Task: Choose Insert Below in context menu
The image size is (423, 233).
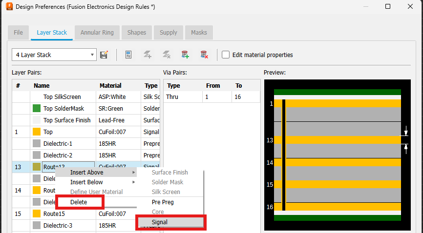Action: (96, 182)
